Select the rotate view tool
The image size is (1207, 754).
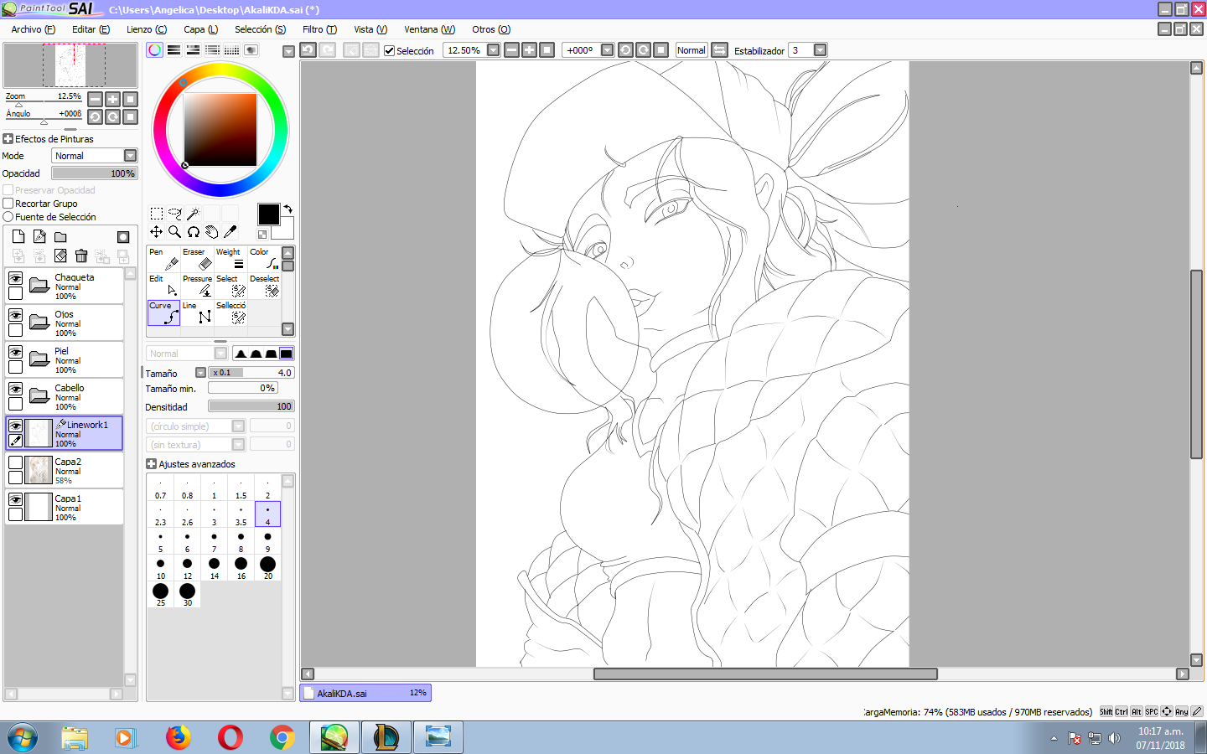[x=194, y=232]
